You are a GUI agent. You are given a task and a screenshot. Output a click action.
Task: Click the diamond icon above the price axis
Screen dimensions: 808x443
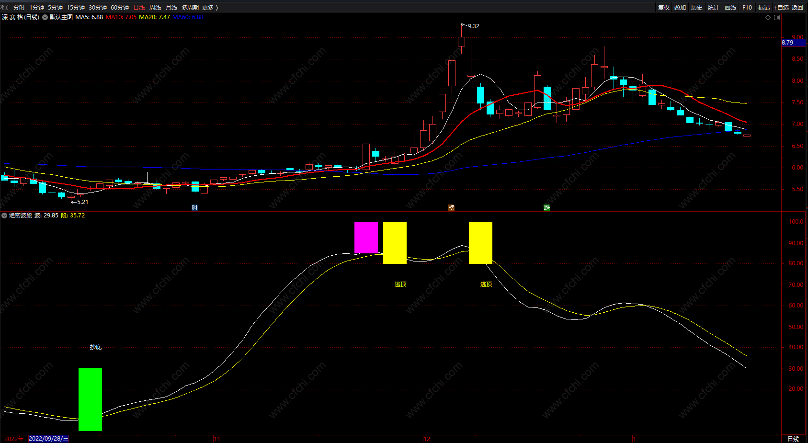point(768,17)
